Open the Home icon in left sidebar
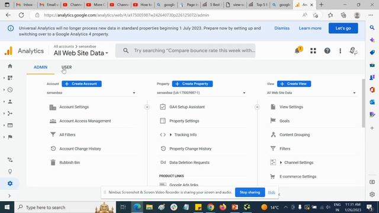The image size is (379, 213). coord(10,66)
